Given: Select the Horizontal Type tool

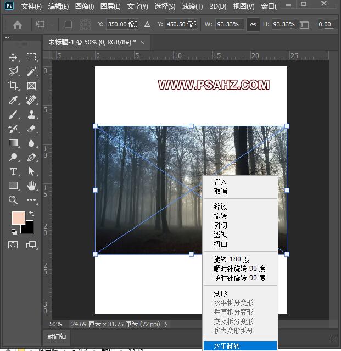Looking at the screenshot, I should pos(13,171).
